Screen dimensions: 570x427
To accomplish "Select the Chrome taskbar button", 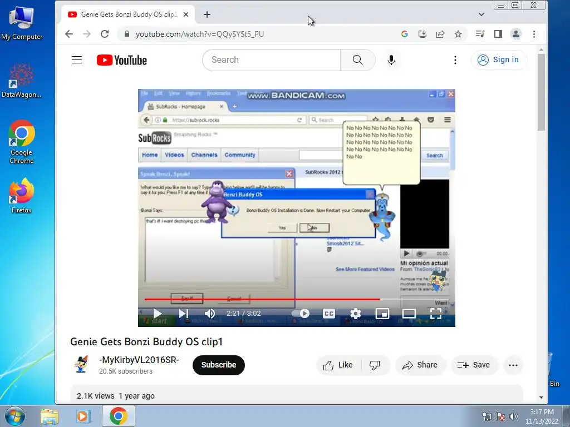I will (x=119, y=416).
